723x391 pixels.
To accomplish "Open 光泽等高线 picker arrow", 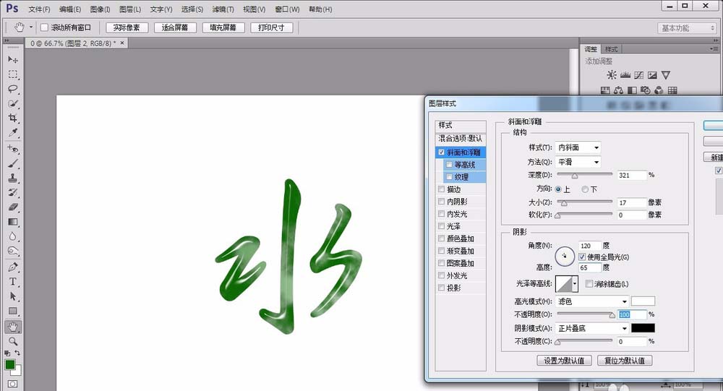I will (575, 284).
